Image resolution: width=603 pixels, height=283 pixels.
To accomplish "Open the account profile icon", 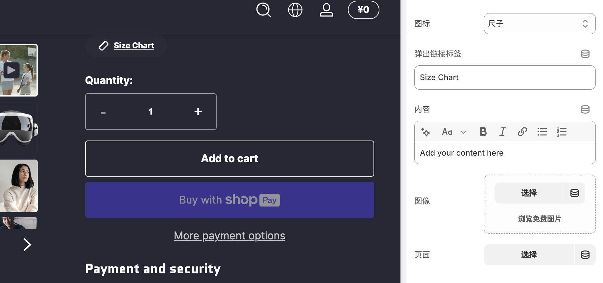I will click(326, 10).
